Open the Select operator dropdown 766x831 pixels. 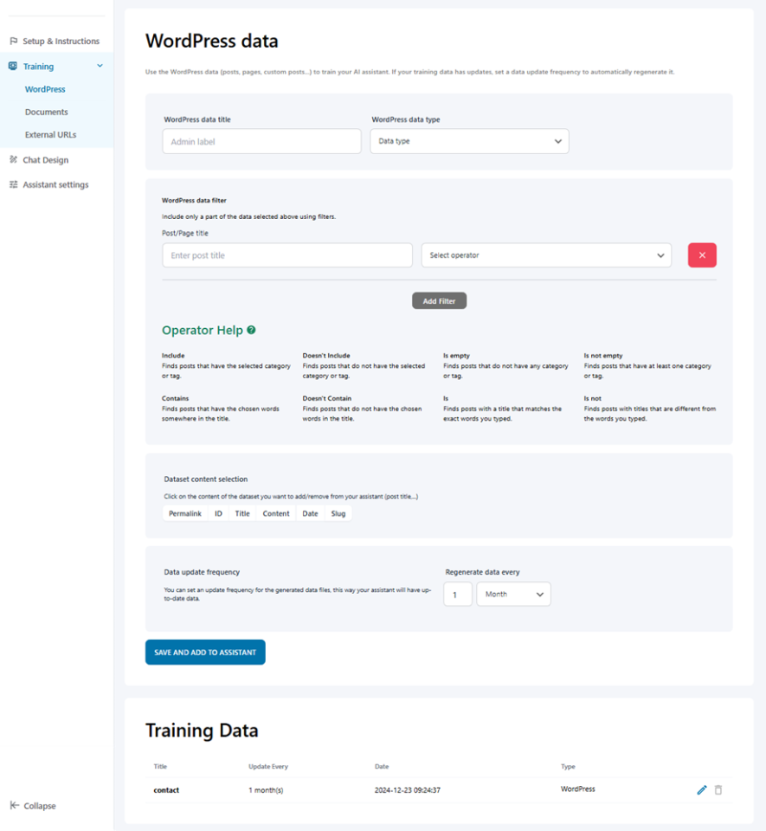[x=546, y=255]
